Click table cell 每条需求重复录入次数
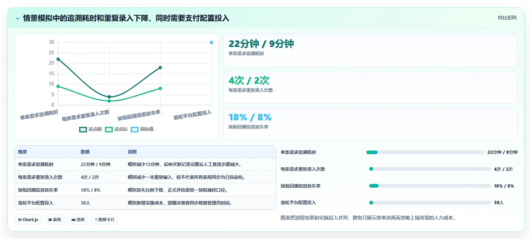This screenshot has height=239, width=532. tap(40, 177)
